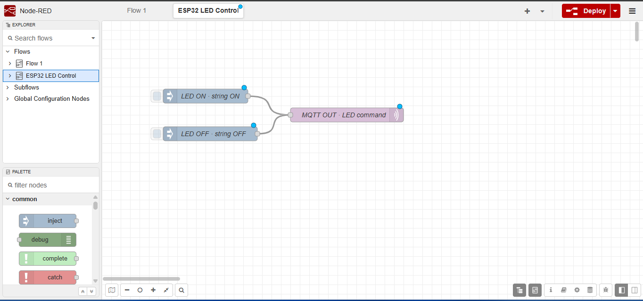
Task: Expand the Flow 1 tree item
Action: point(10,63)
